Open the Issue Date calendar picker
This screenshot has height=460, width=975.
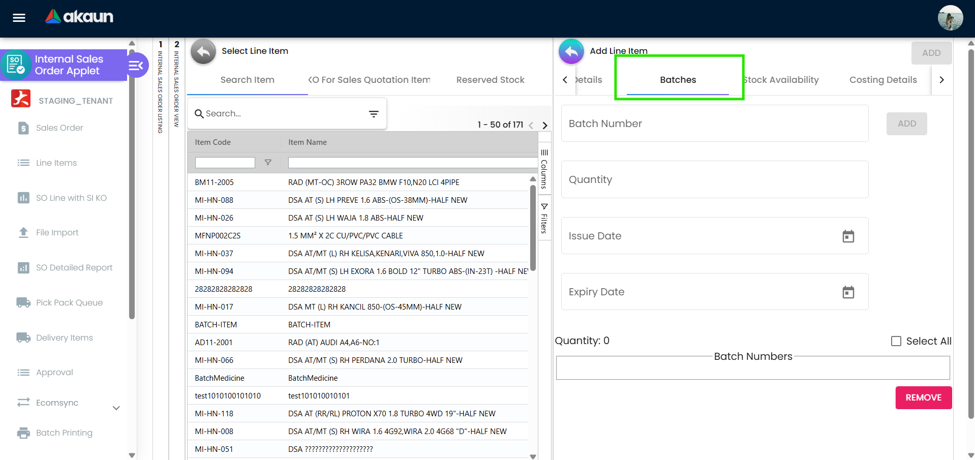coord(848,236)
